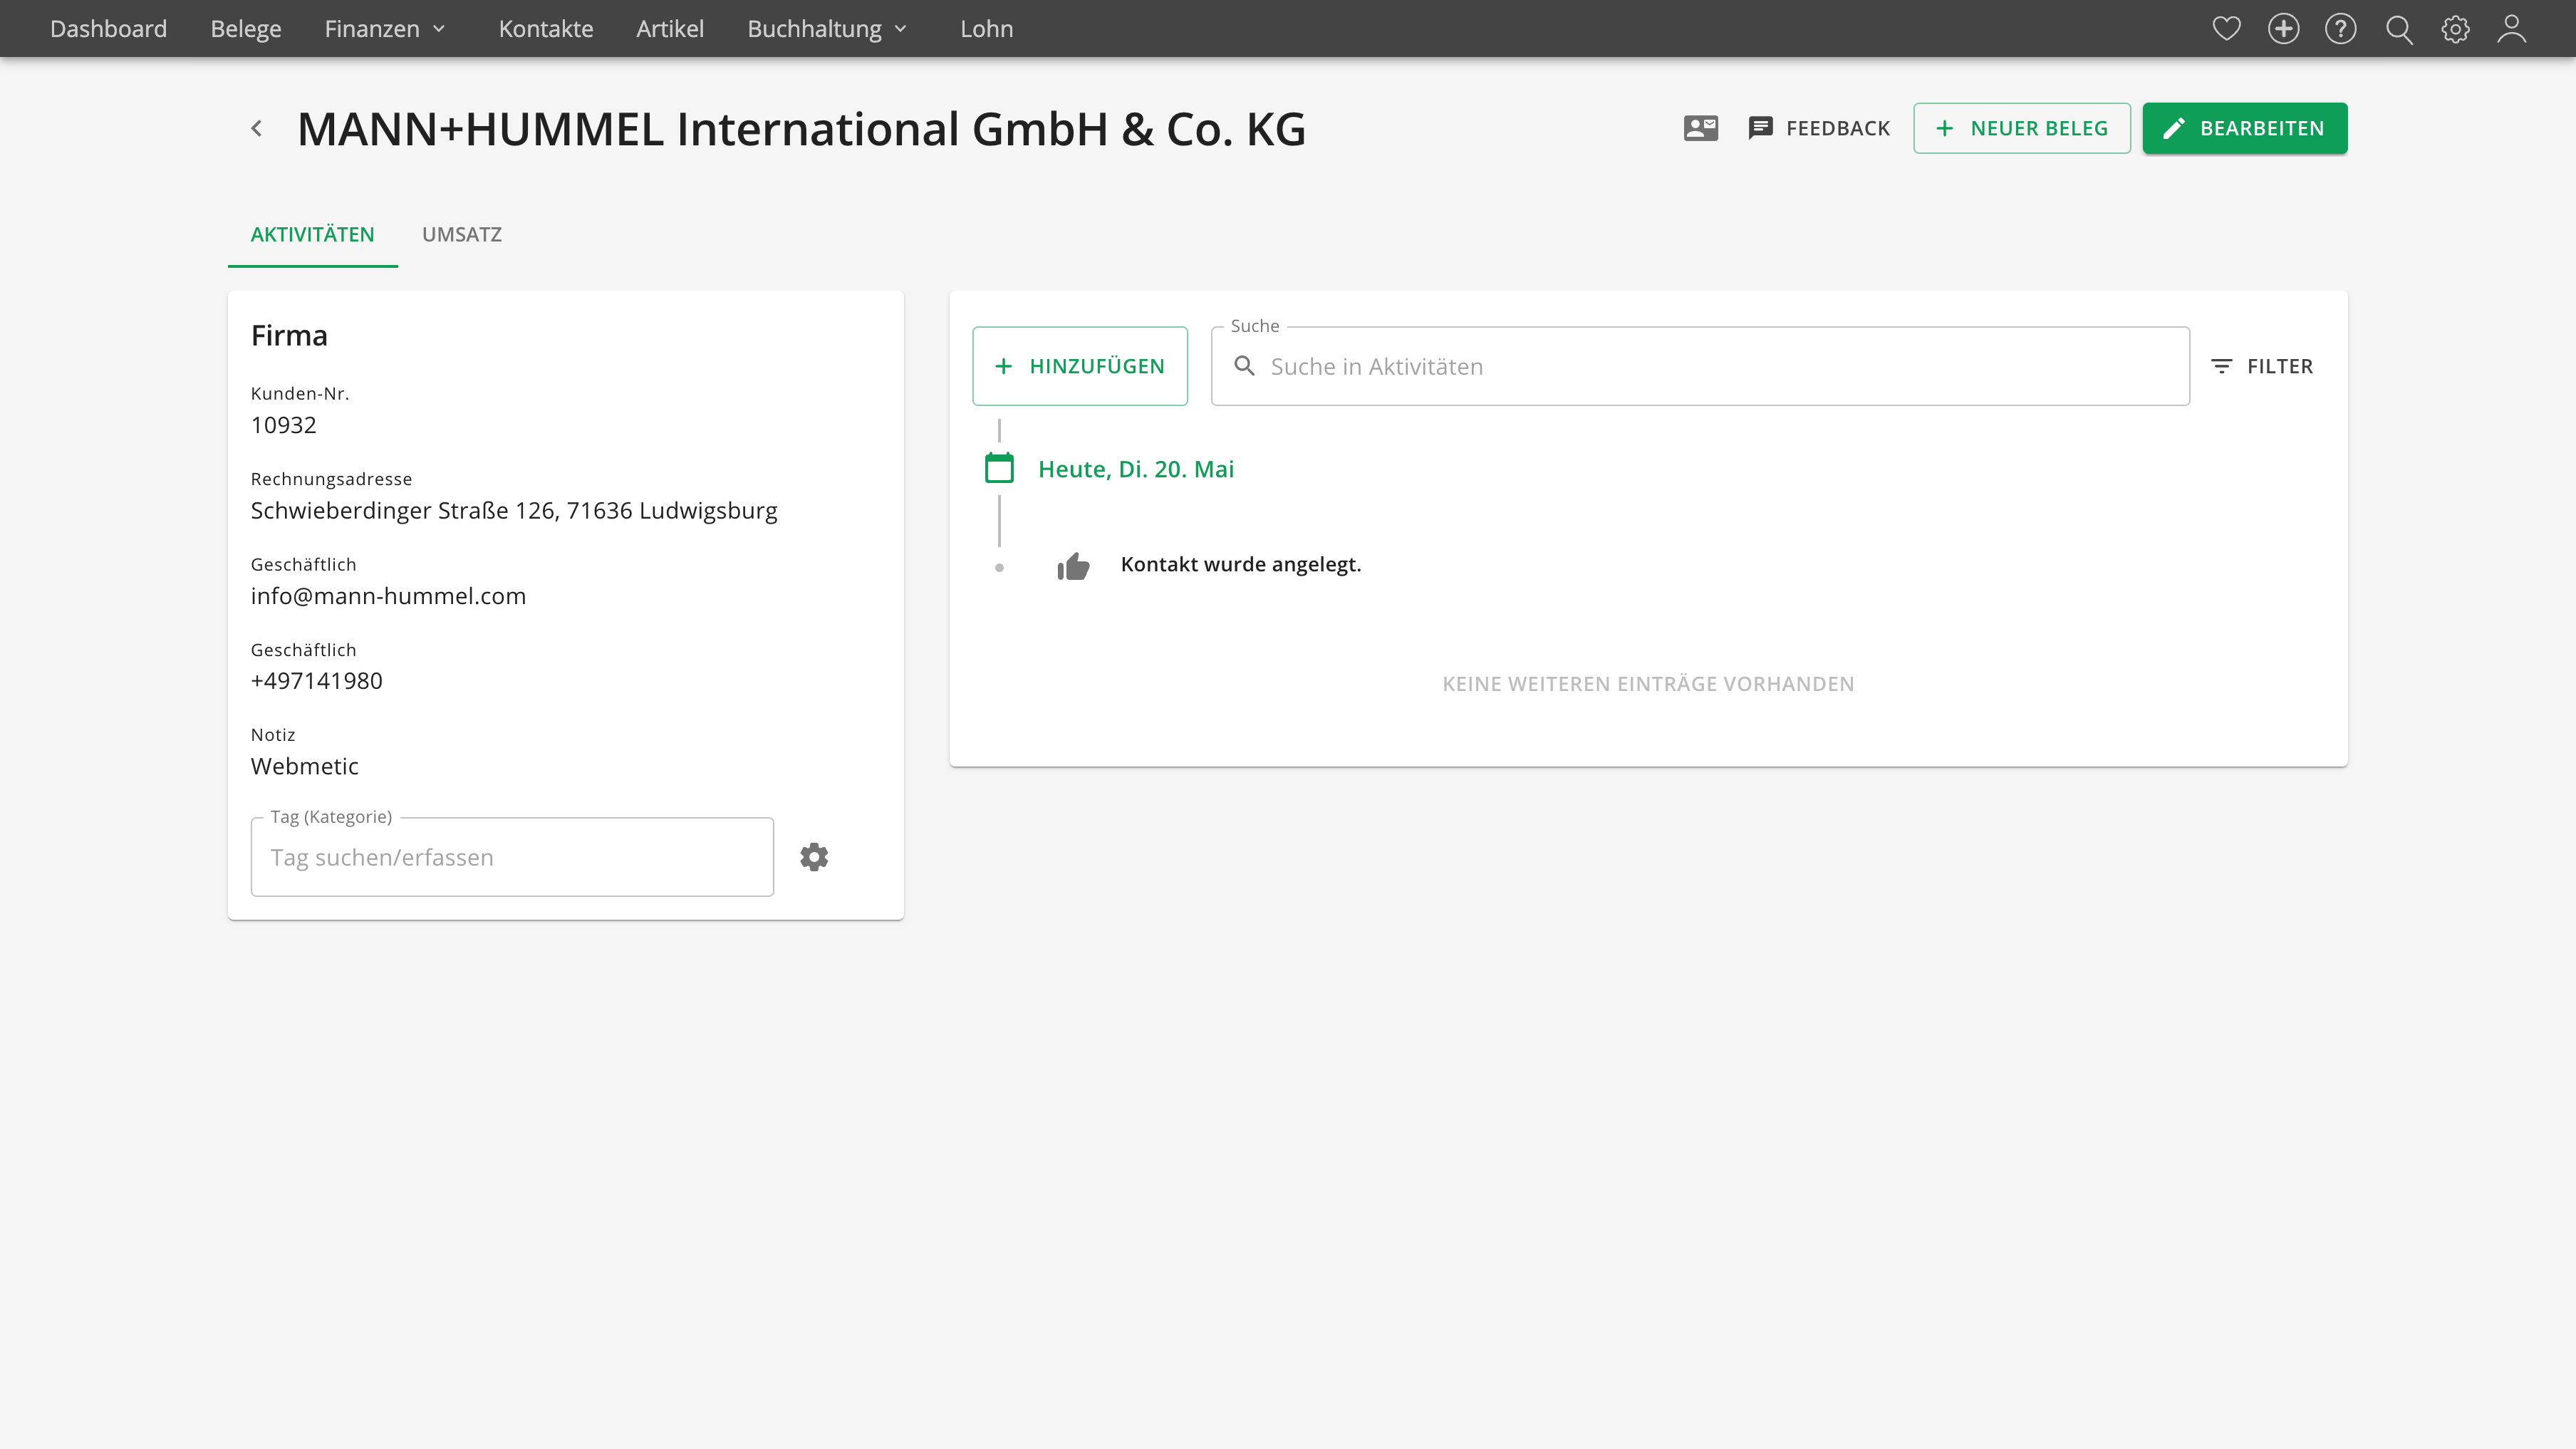2576x1449 pixels.
Task: Open Artikel in the navigation bar
Action: [669, 28]
